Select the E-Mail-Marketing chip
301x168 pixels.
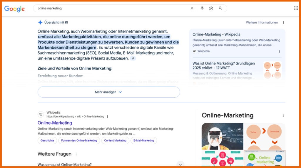tap(143, 141)
